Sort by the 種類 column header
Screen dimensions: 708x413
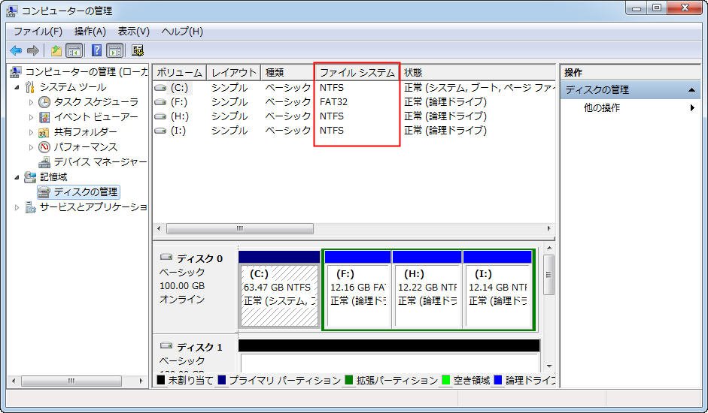pos(287,73)
